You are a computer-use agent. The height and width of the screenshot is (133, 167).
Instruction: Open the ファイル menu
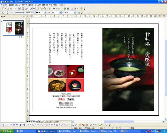pyautogui.click(x=4, y=5)
